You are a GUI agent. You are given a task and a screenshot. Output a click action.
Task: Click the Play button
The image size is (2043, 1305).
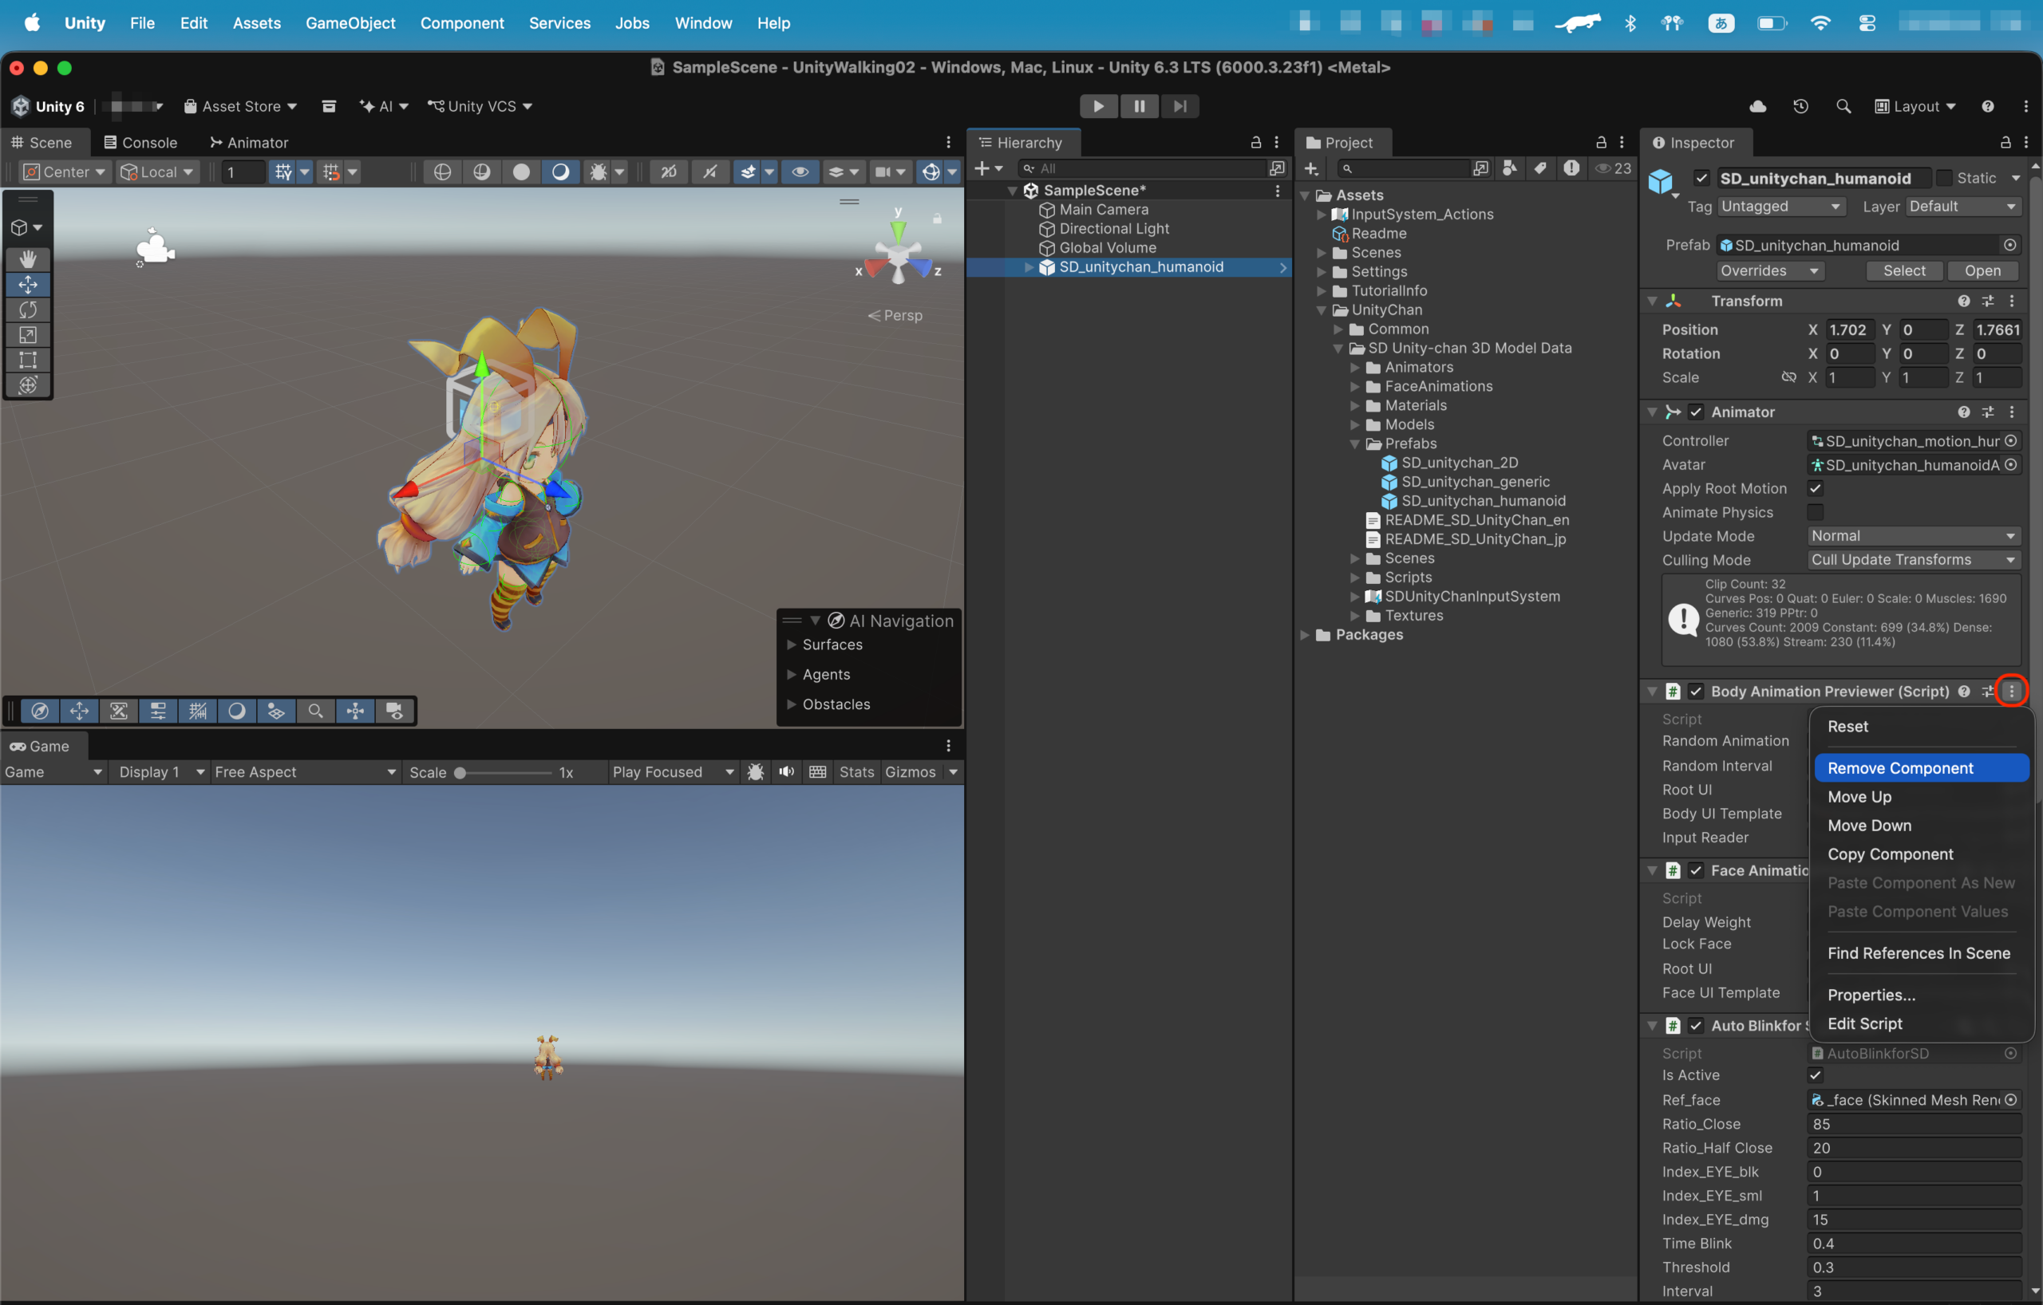(x=1099, y=106)
